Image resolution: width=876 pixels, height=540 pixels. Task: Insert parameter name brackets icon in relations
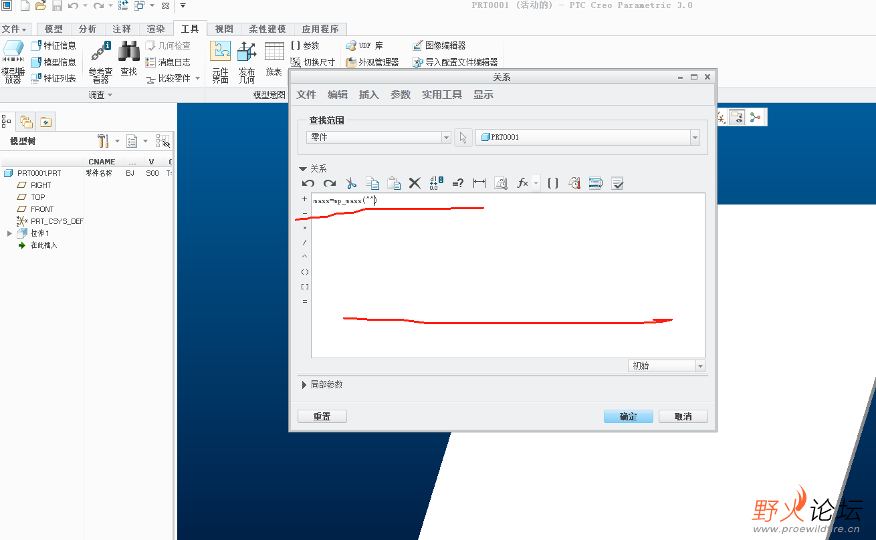[553, 183]
